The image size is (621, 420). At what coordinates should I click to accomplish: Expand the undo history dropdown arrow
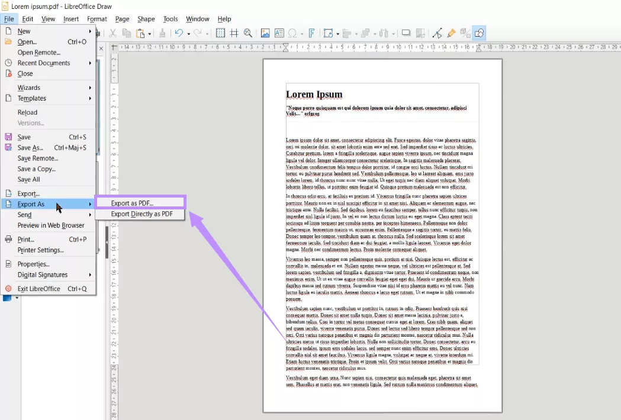189,33
